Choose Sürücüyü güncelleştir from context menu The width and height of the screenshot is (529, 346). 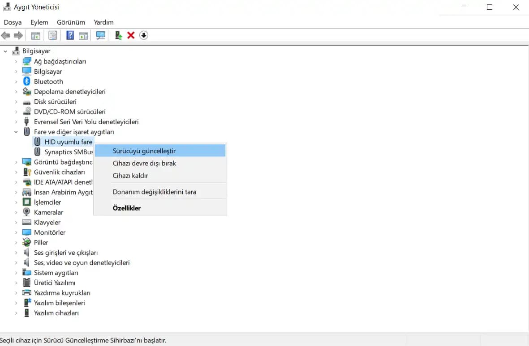[144, 151]
